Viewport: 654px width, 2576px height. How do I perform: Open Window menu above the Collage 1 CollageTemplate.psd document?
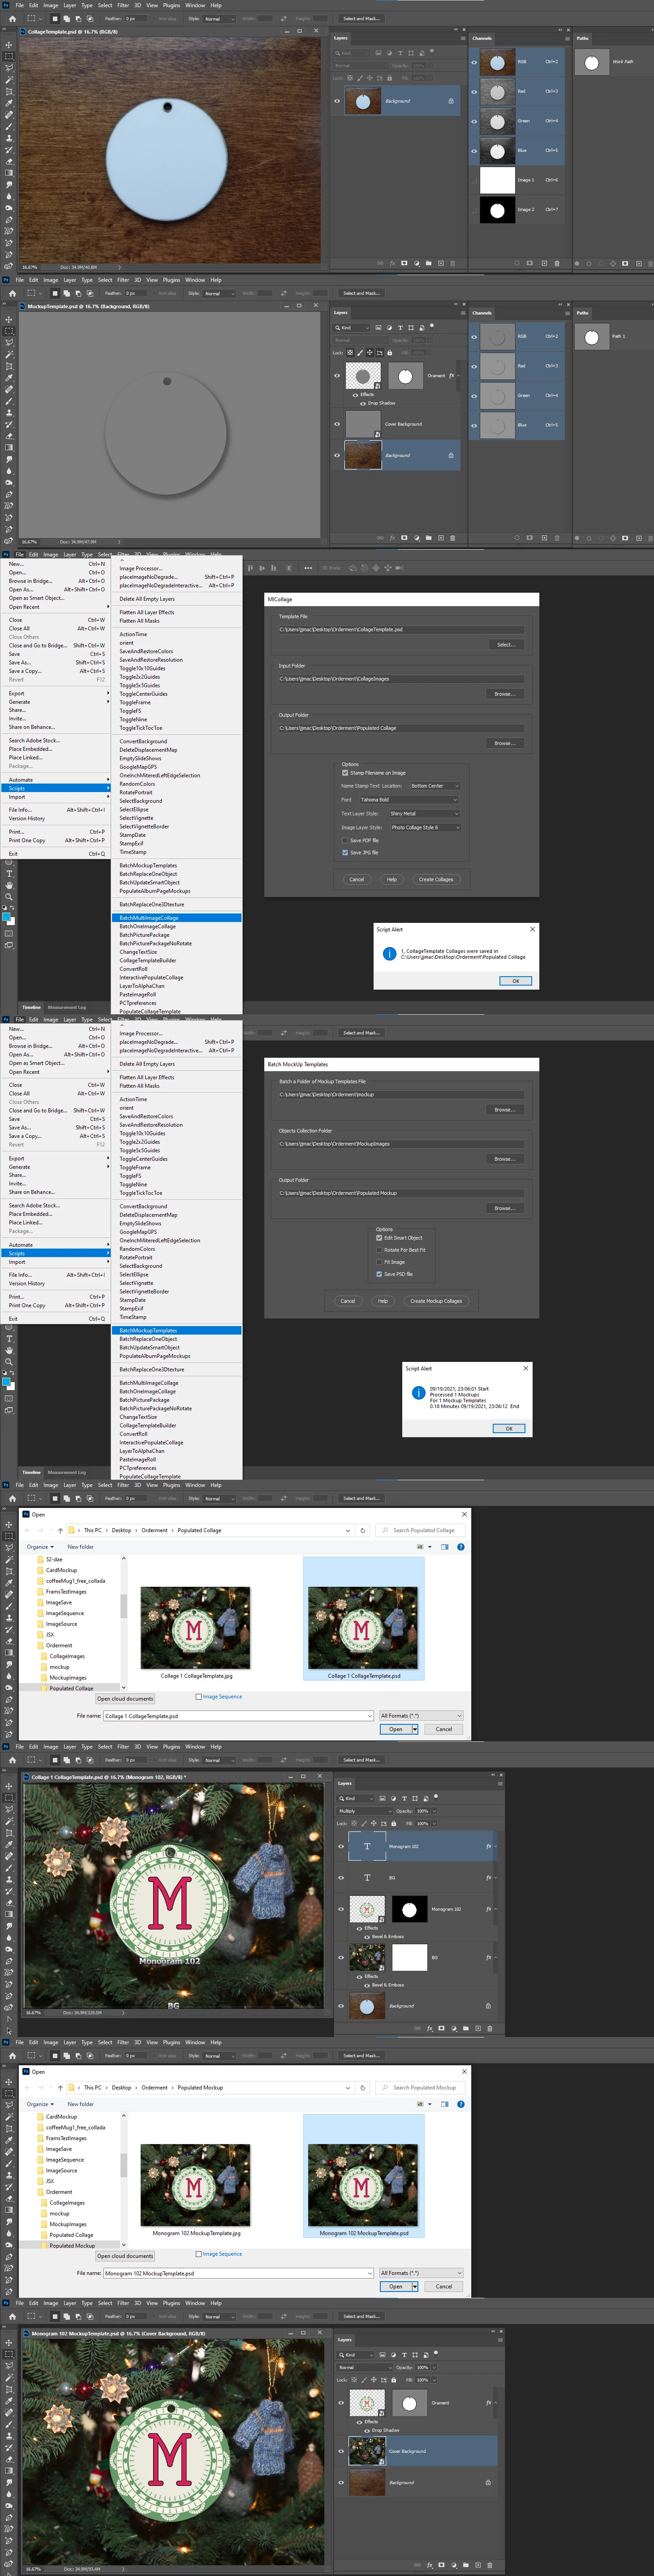pyautogui.click(x=195, y=1747)
